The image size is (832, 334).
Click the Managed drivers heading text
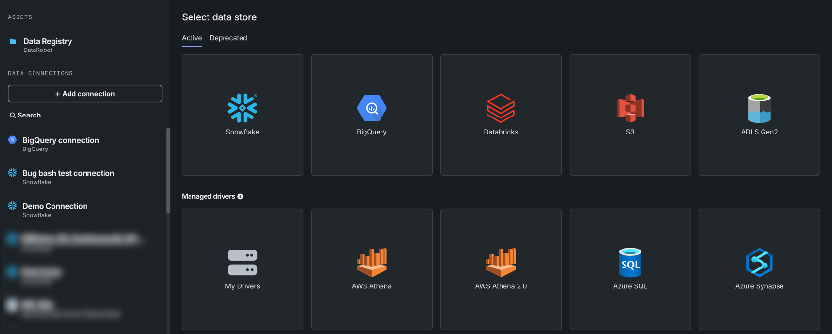(x=208, y=196)
